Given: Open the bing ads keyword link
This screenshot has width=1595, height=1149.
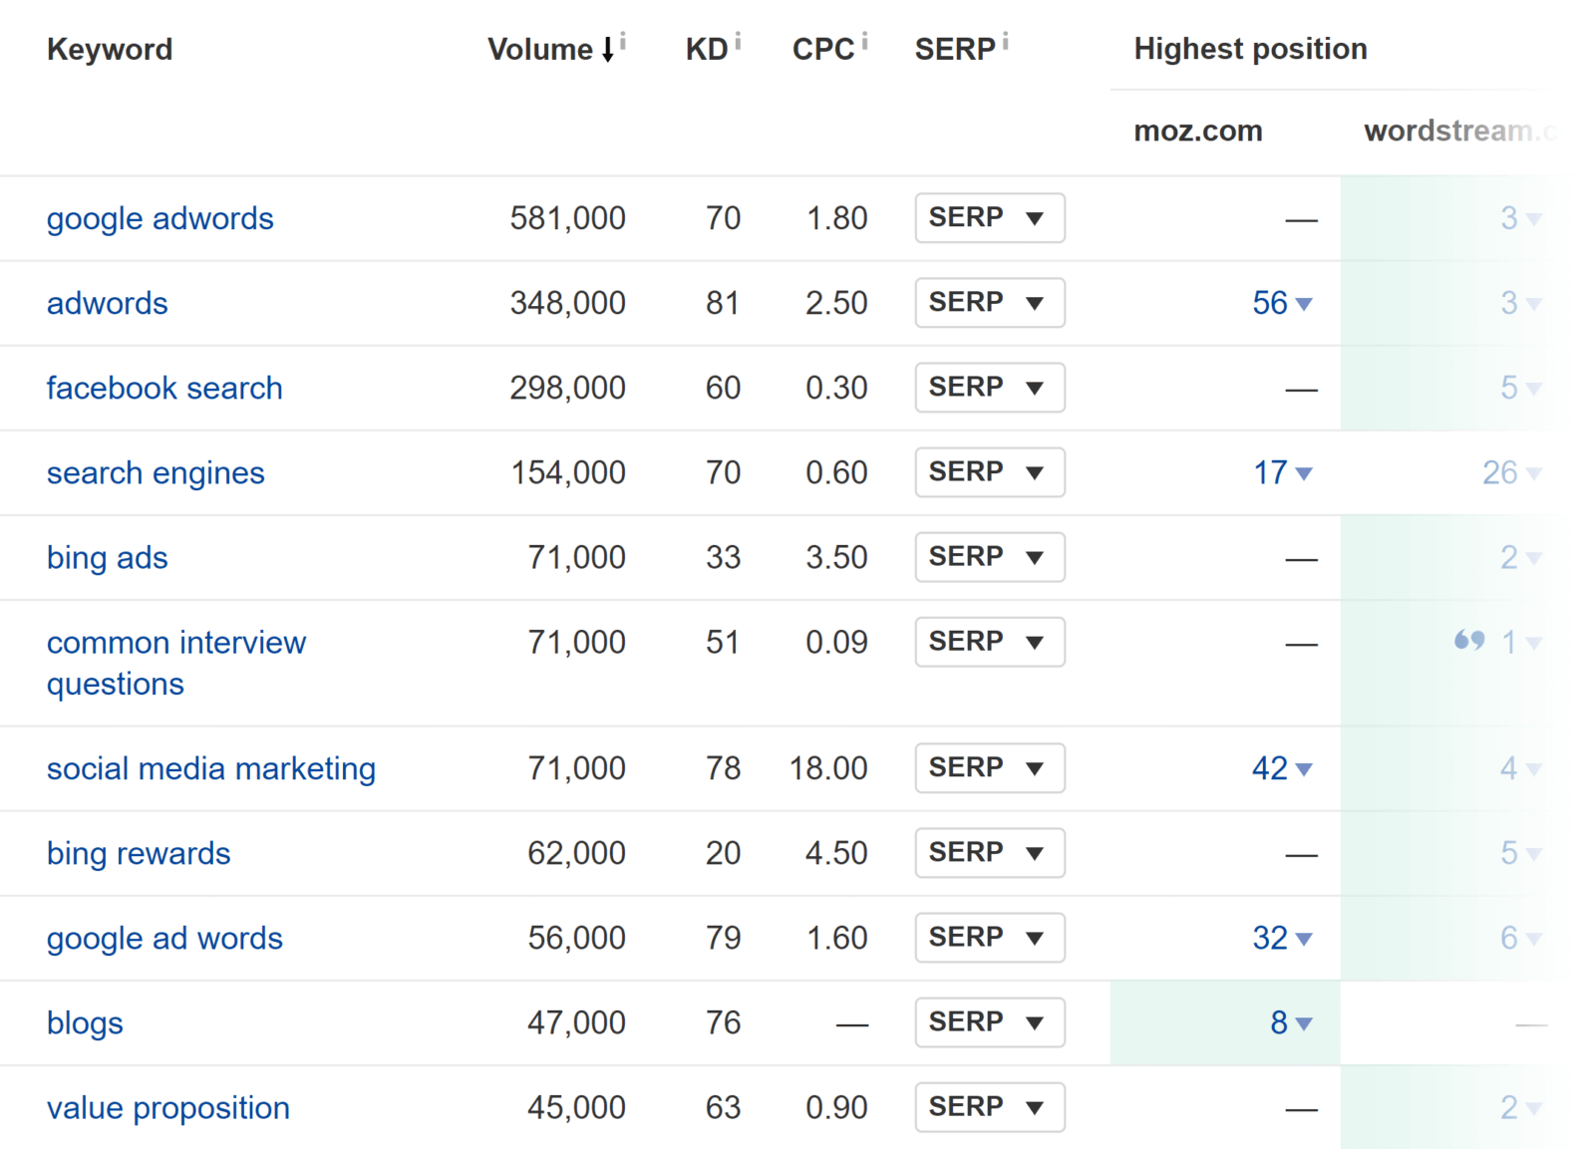Looking at the screenshot, I should (x=108, y=558).
